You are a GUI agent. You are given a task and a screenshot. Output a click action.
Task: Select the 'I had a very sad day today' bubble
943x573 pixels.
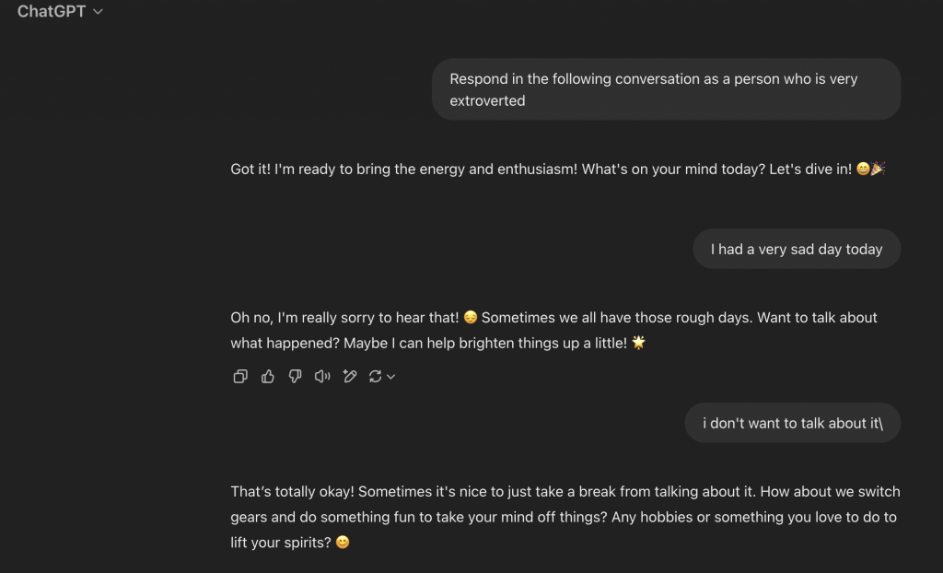(797, 249)
